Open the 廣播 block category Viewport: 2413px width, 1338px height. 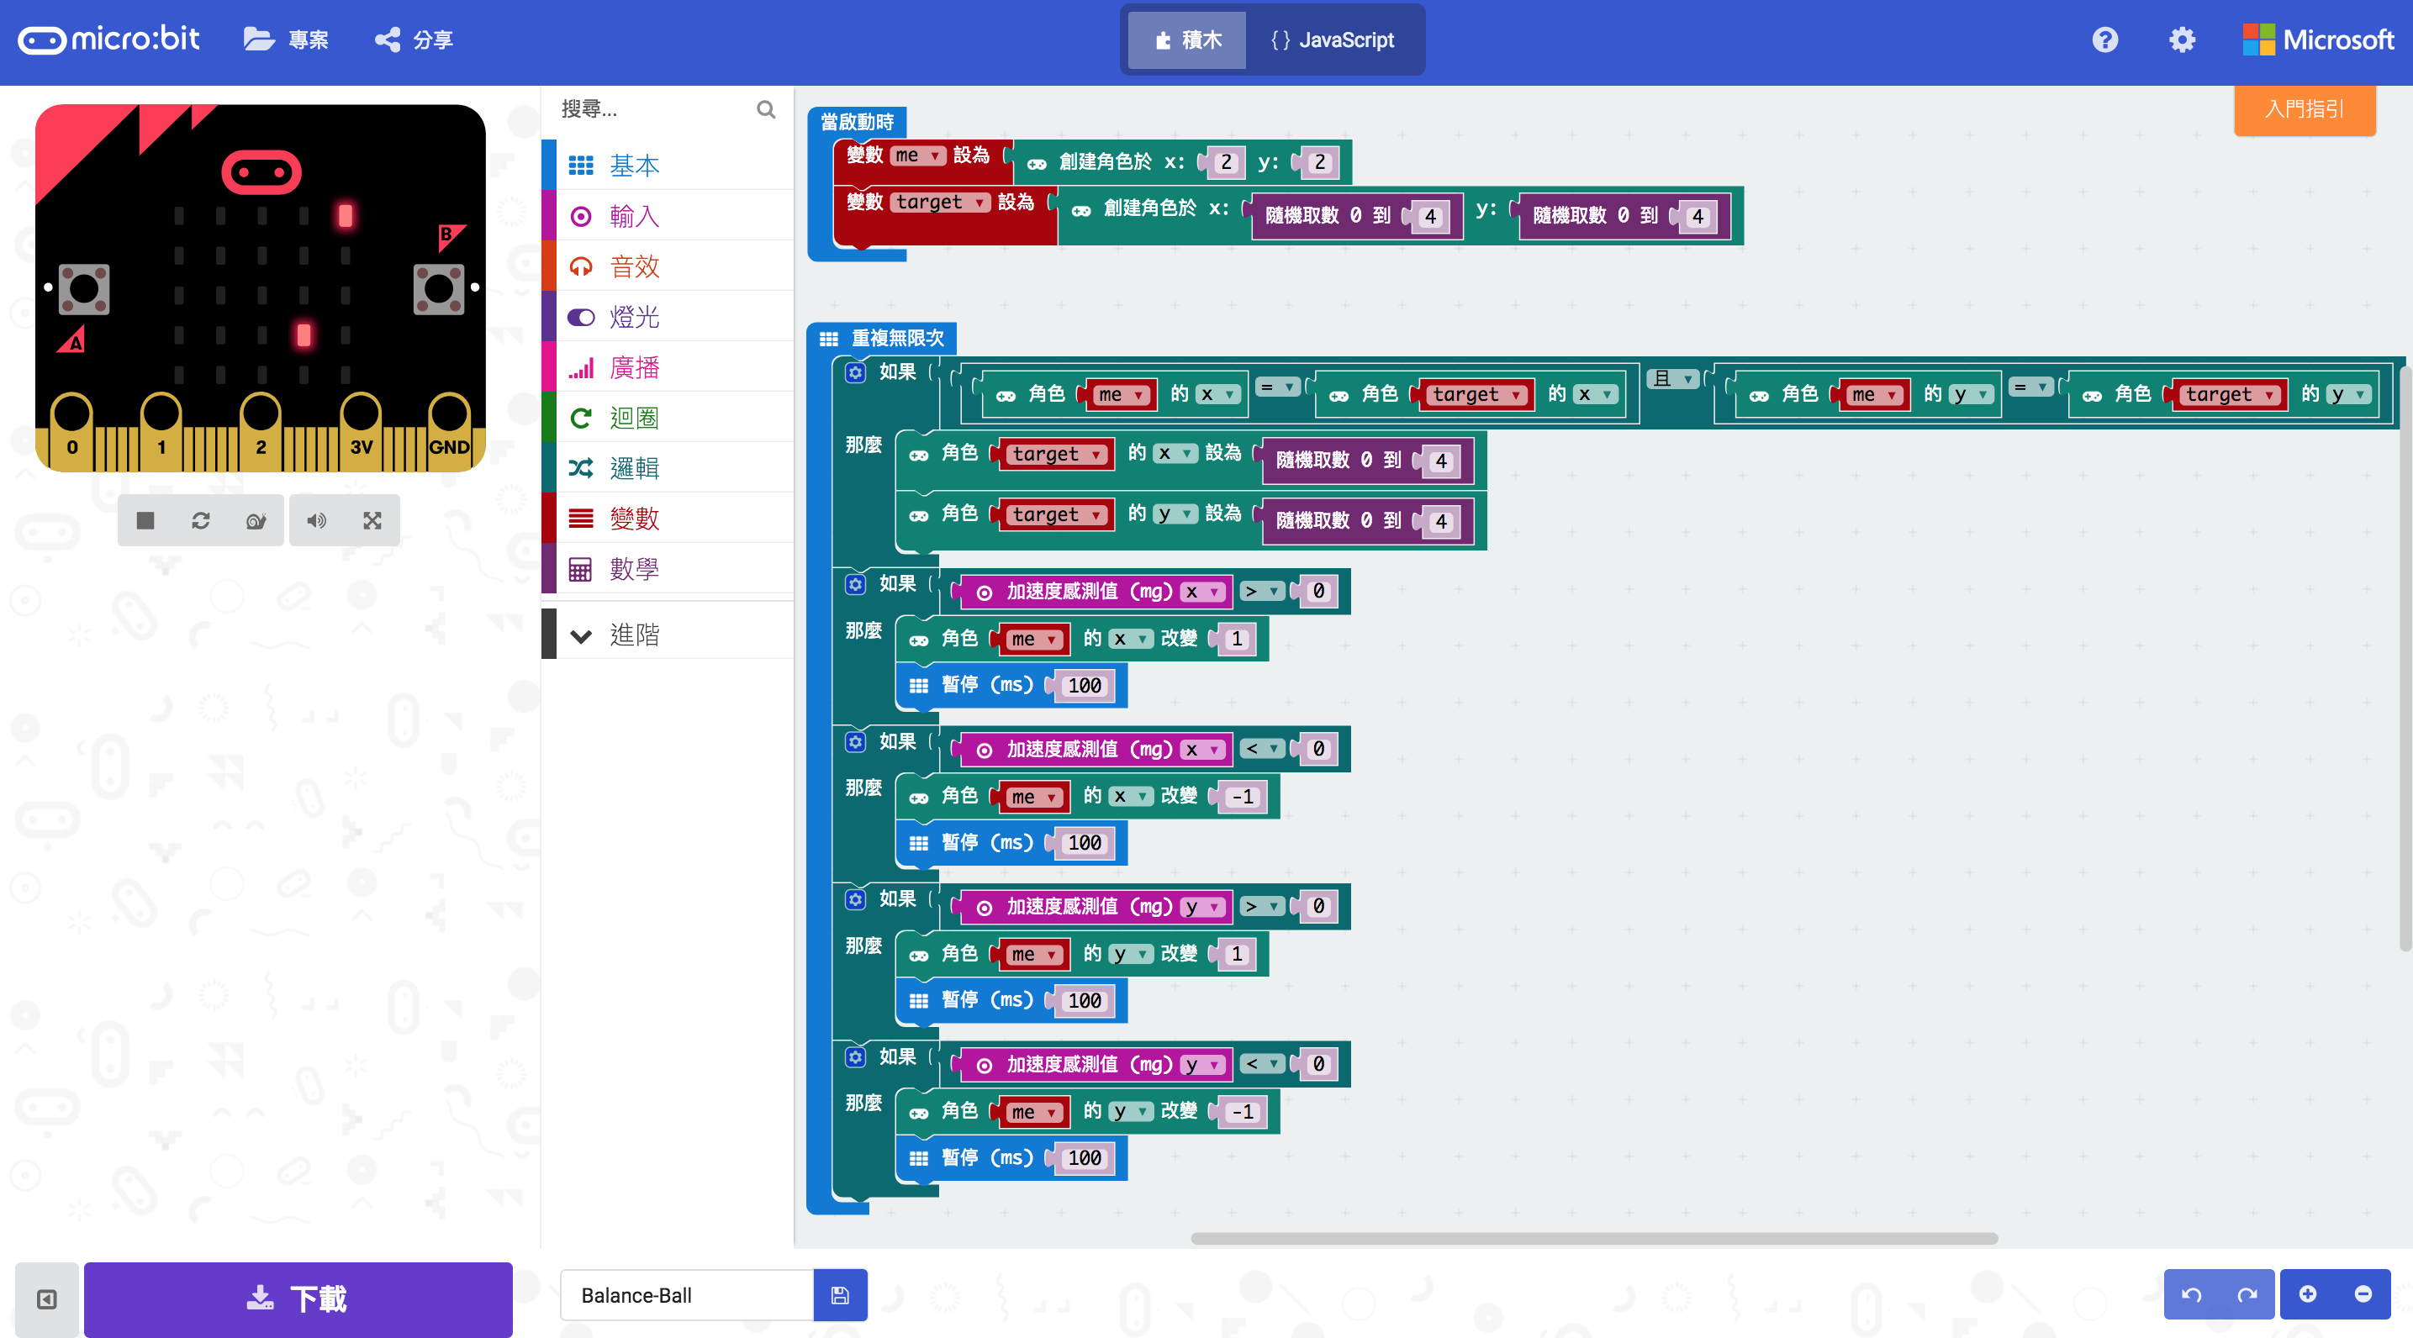tap(668, 368)
